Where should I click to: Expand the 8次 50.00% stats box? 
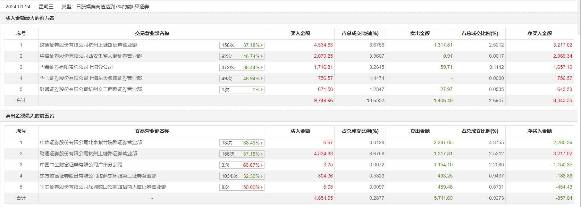click(242, 187)
